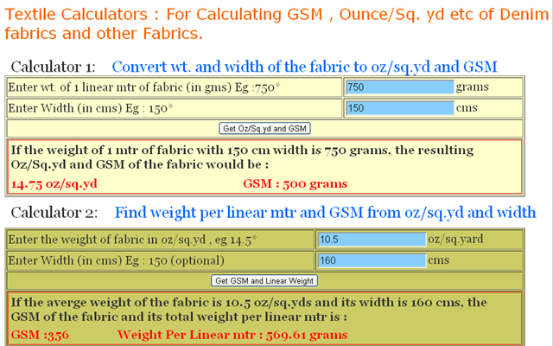Click the oz/sq.yd field containing 10.5
This screenshot has width=553, height=346.
click(372, 240)
